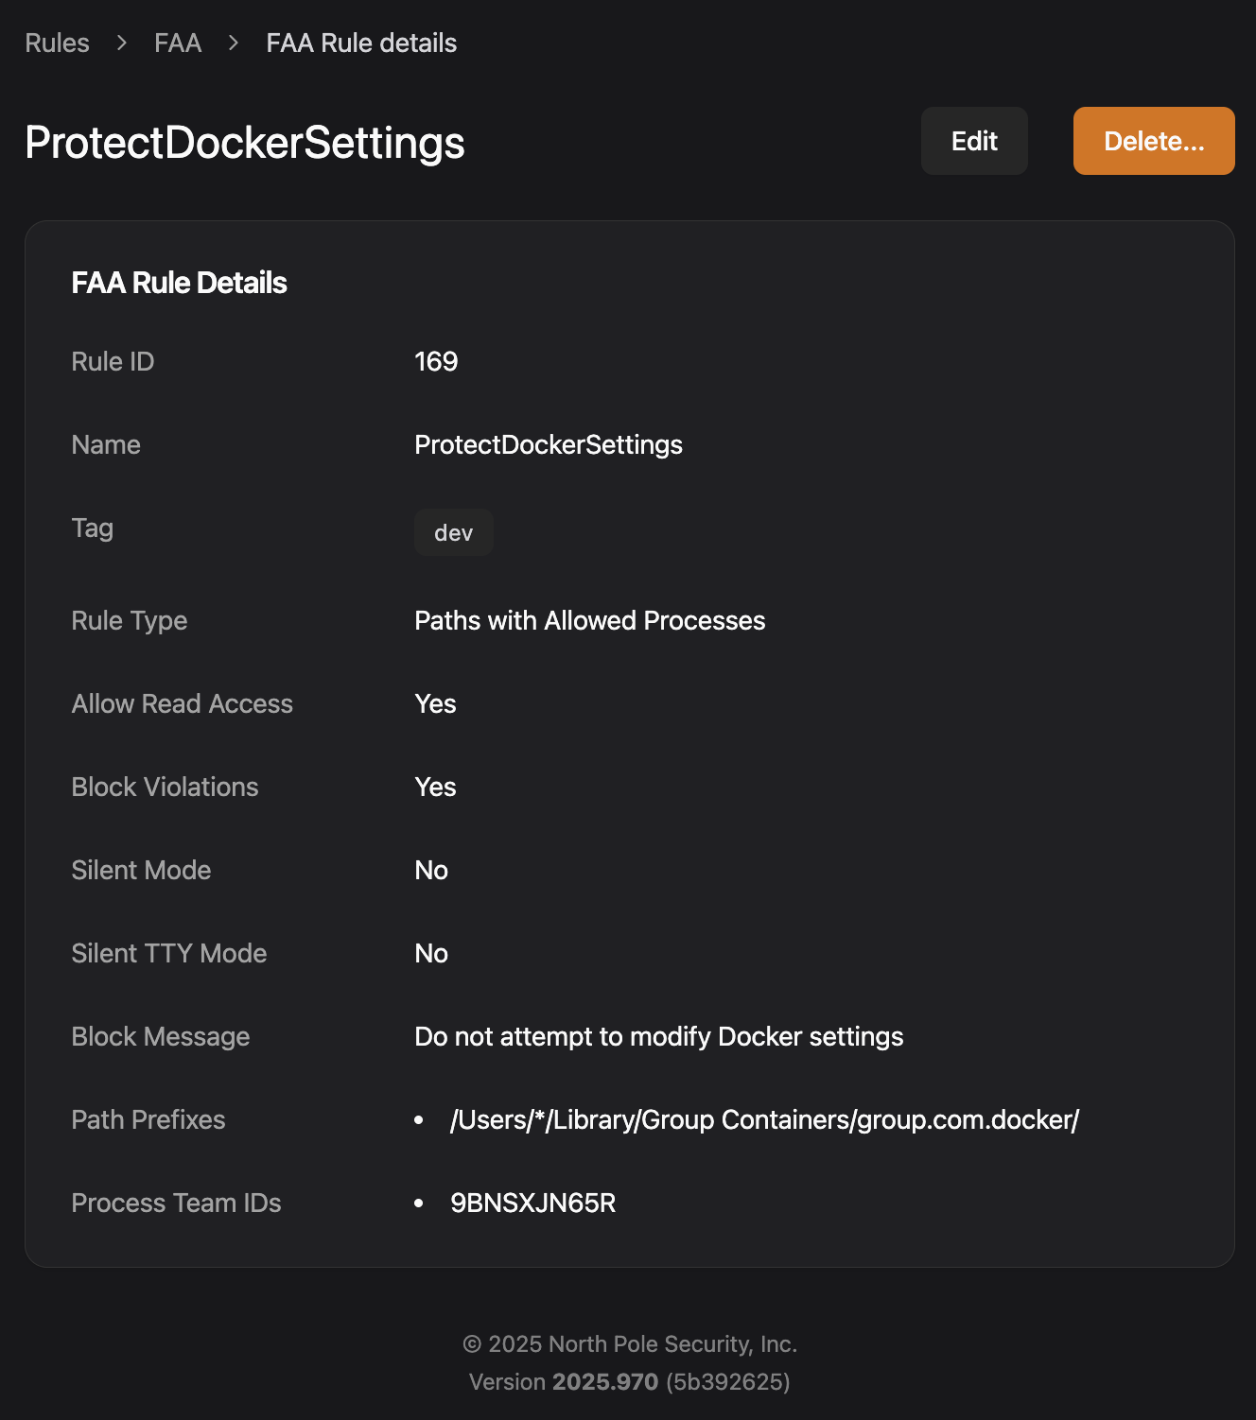The image size is (1256, 1420).
Task: Click the group.com.docker path prefix entry
Action: (x=764, y=1119)
